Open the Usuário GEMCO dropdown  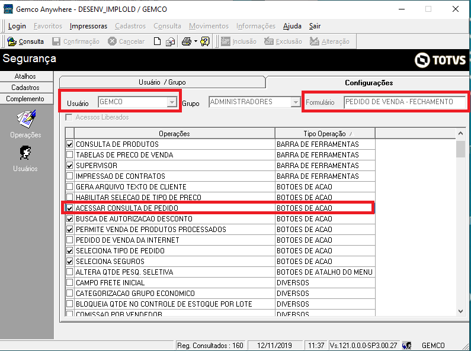coord(172,102)
